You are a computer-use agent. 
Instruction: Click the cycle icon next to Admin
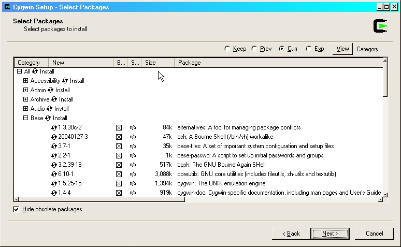click(x=50, y=90)
